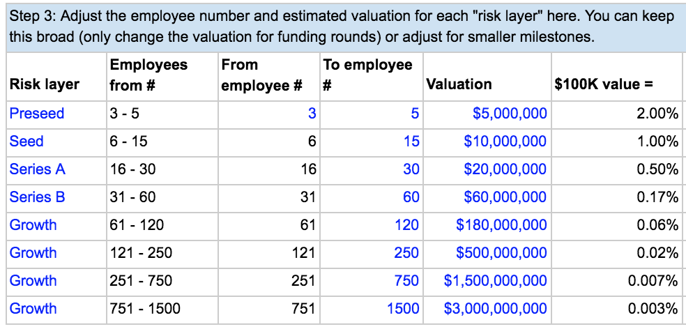The width and height of the screenshot is (686, 329).
Task: Select the From employee 3 cell
Action: click(x=268, y=114)
